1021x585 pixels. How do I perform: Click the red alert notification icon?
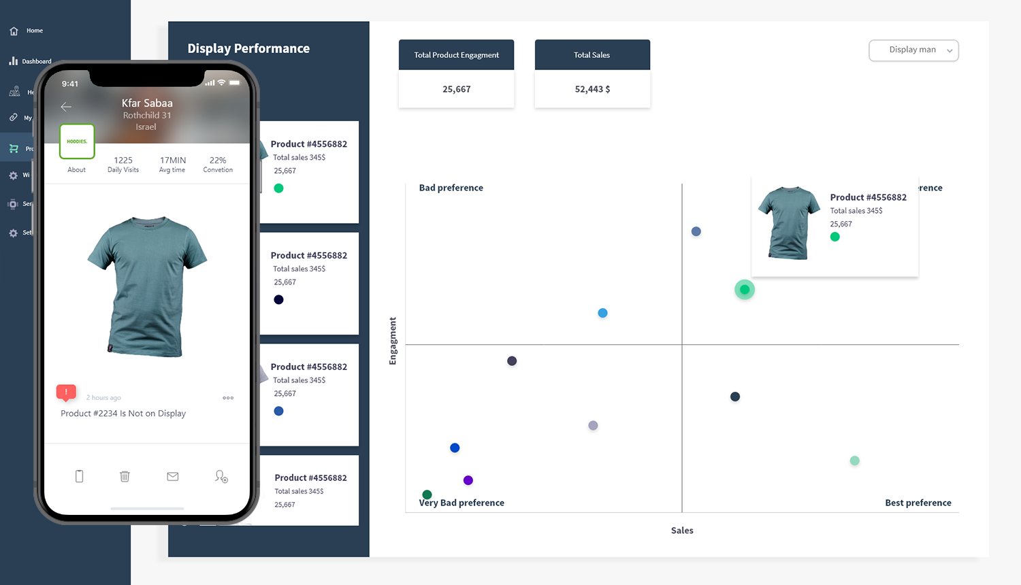coord(66,392)
